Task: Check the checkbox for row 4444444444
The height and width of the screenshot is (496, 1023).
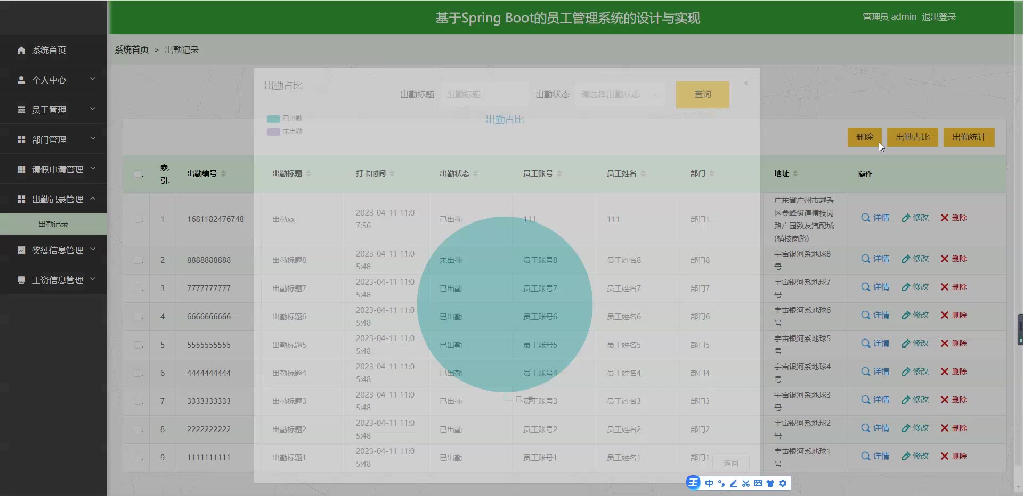Action: point(137,373)
